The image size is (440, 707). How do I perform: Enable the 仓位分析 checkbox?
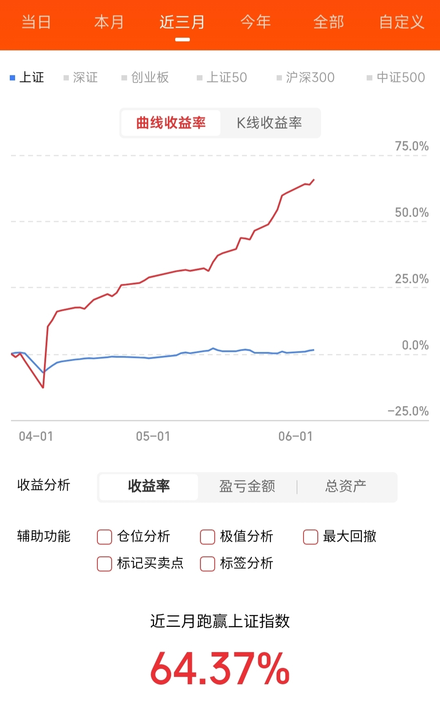pyautogui.click(x=105, y=537)
